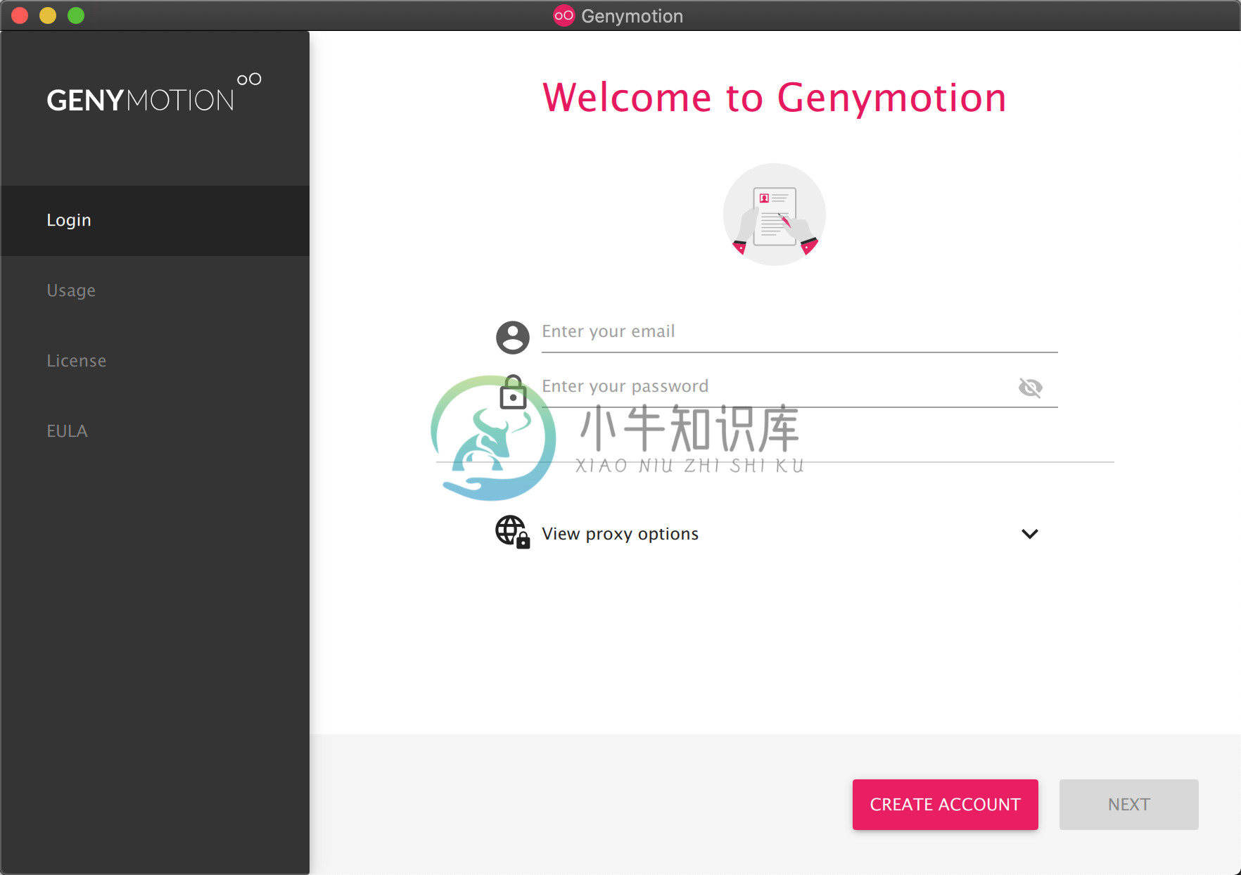This screenshot has width=1241, height=875.
Task: Maximize the window with green button
Action: (x=76, y=15)
